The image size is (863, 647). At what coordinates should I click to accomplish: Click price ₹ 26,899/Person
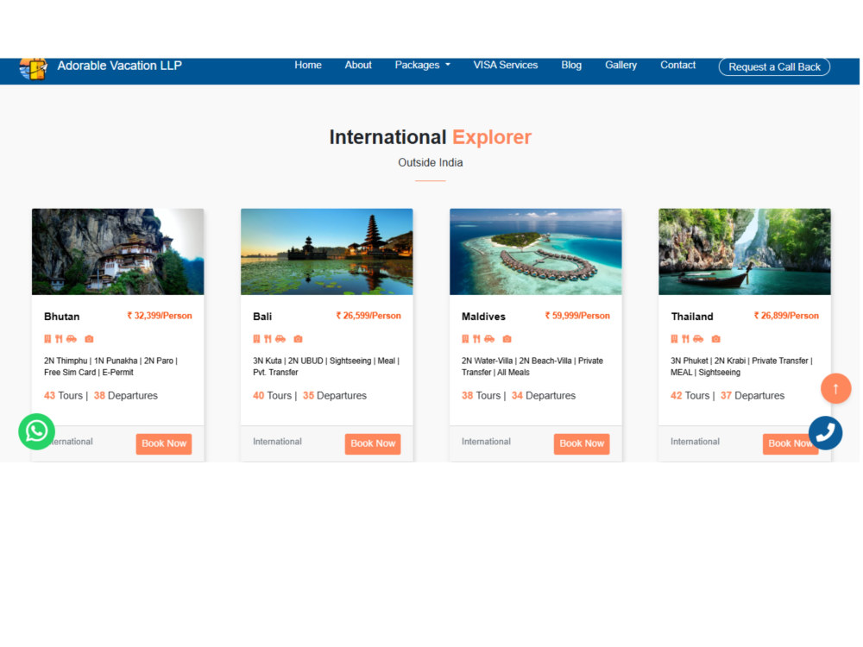coord(786,316)
